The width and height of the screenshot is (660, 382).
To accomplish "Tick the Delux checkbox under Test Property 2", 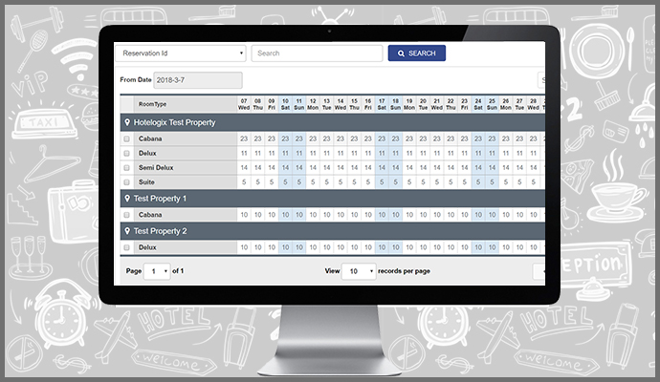I will tap(126, 247).
